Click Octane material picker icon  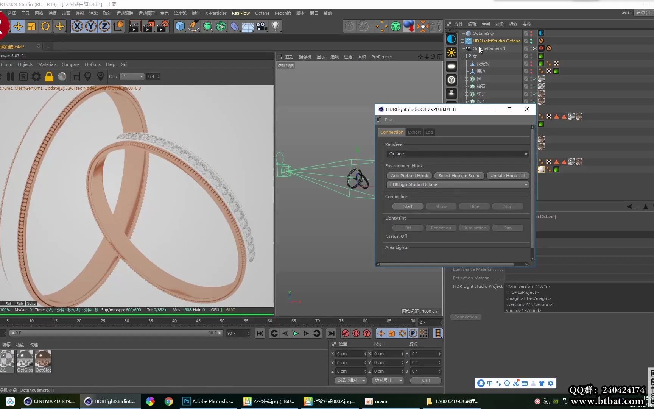click(101, 76)
